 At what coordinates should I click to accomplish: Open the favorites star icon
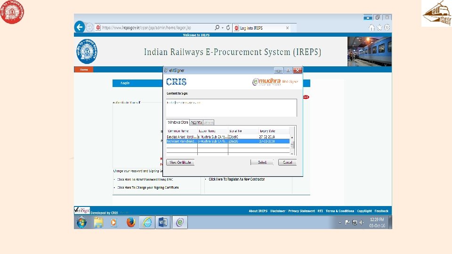[x=379, y=28]
